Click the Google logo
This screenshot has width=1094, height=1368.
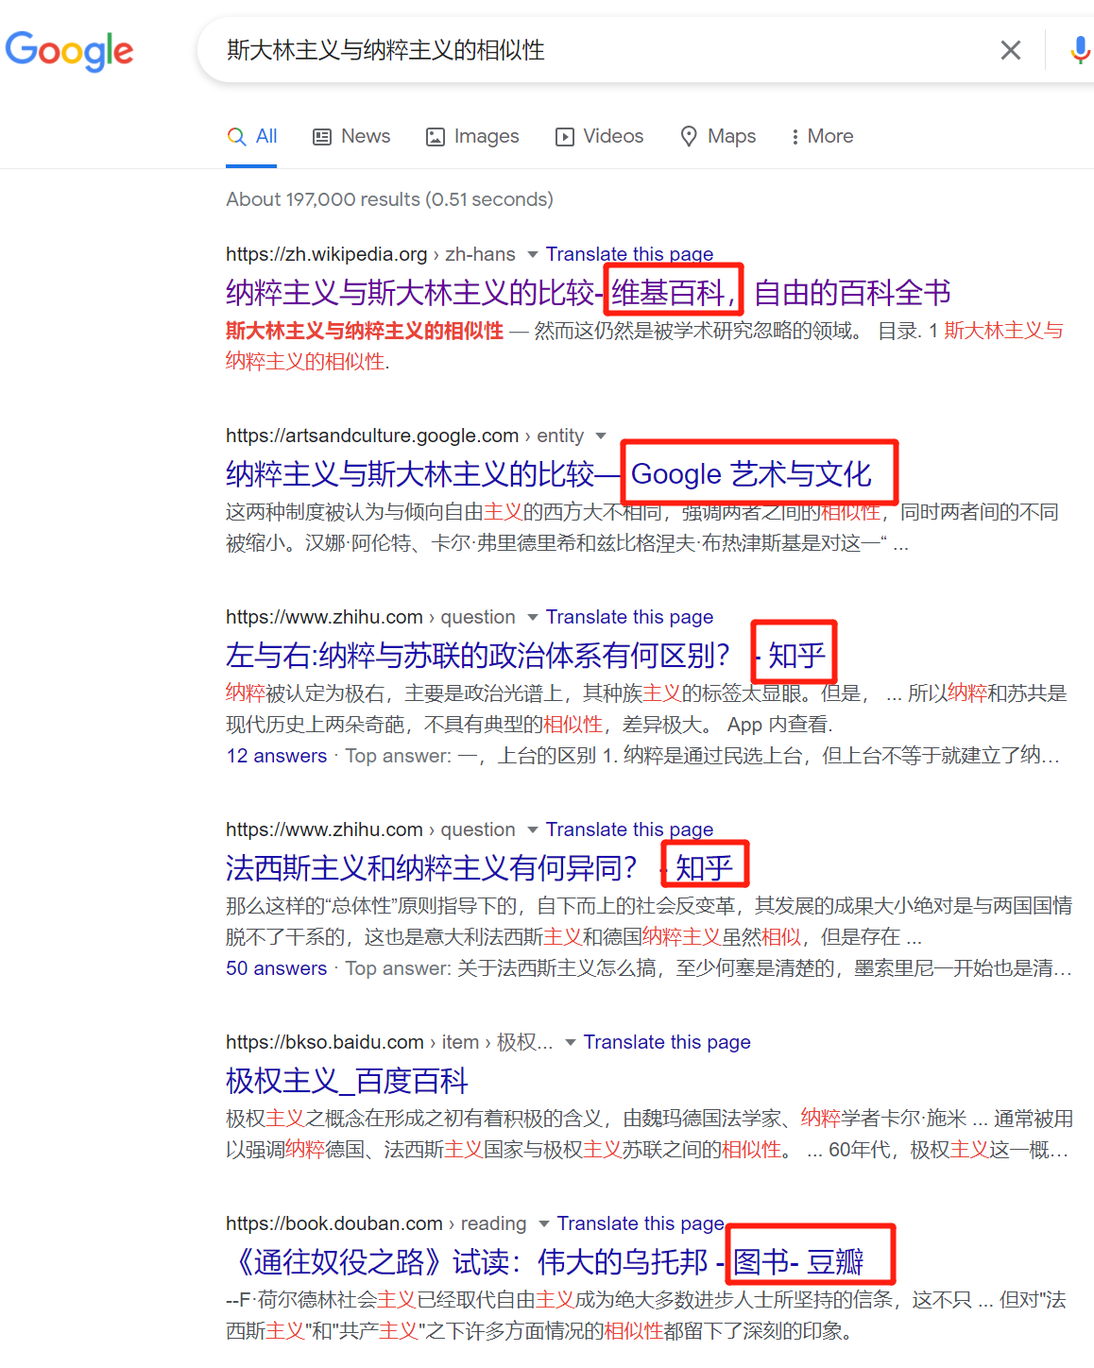pos(69,50)
